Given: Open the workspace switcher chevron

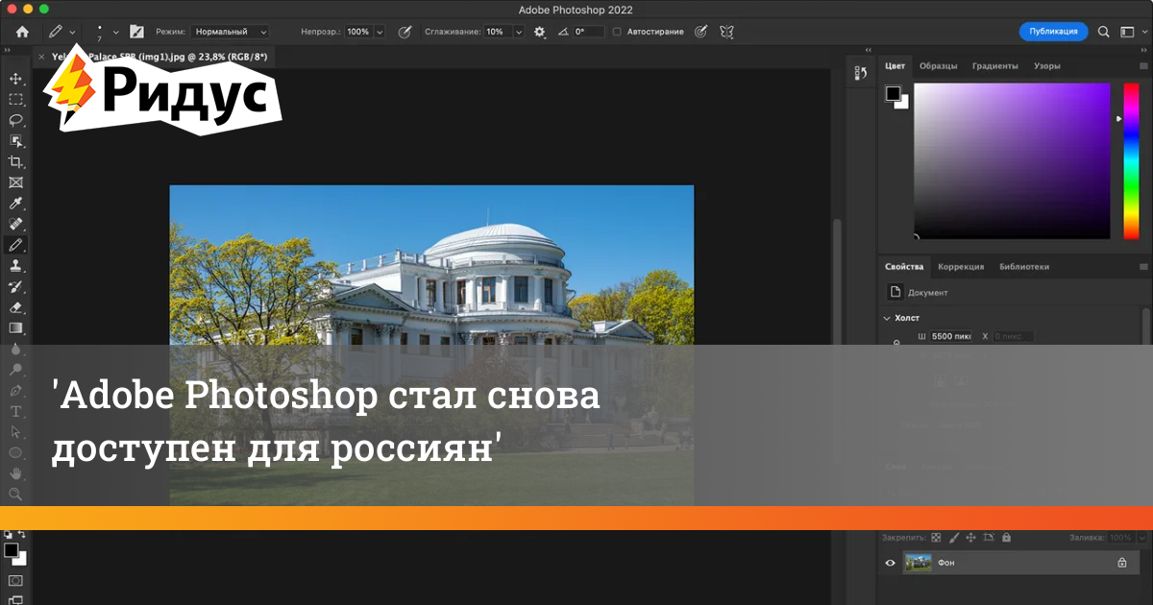Looking at the screenshot, I should click(1143, 32).
